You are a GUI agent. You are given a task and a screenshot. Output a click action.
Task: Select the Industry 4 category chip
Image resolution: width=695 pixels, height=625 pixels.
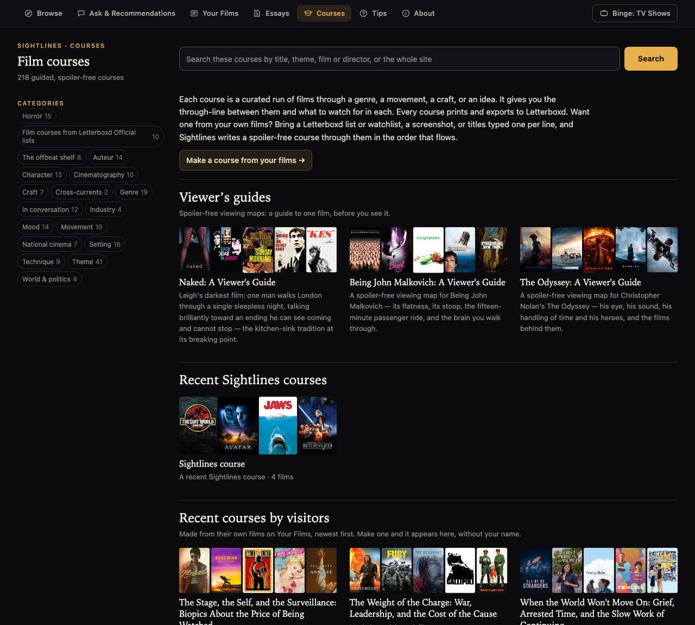106,209
